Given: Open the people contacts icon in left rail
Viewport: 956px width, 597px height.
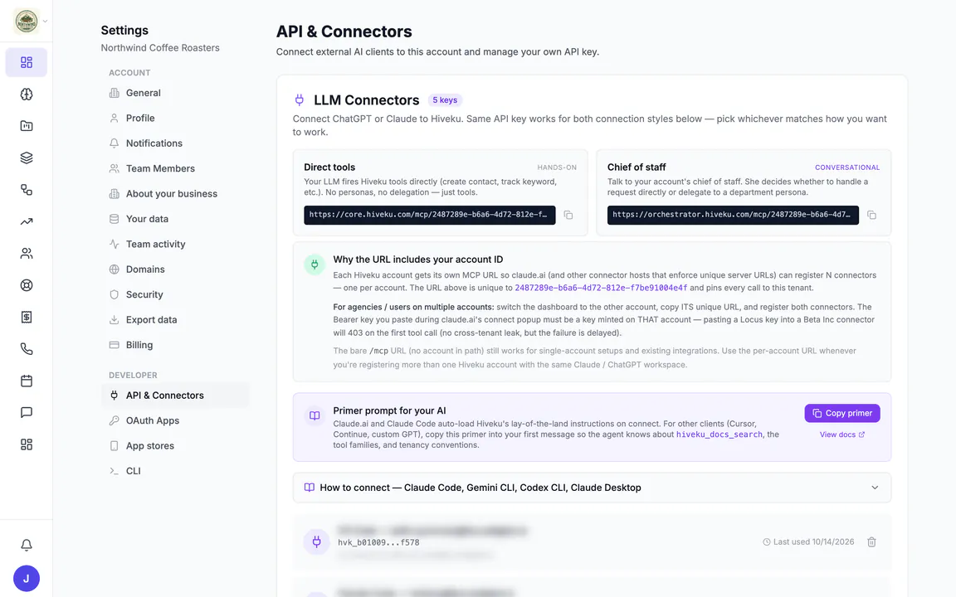Looking at the screenshot, I should pos(27,254).
